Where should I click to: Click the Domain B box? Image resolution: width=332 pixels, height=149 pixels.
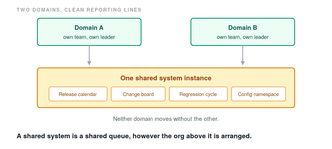click(x=243, y=32)
